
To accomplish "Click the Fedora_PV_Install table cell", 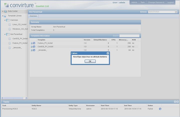I will [45, 43].
